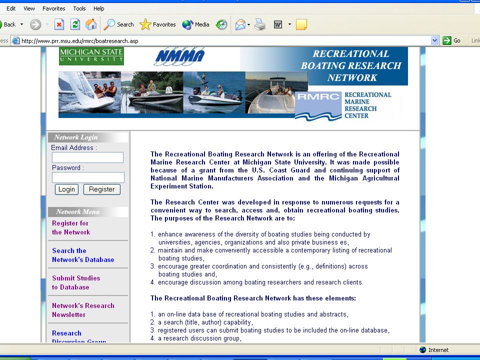Screen dimensions: 480x360
Task: Click the Network Login heading
Action: pyautogui.click(x=76, y=137)
